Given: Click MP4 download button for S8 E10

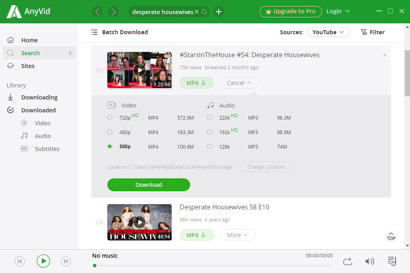Looking at the screenshot, I should click(197, 235).
